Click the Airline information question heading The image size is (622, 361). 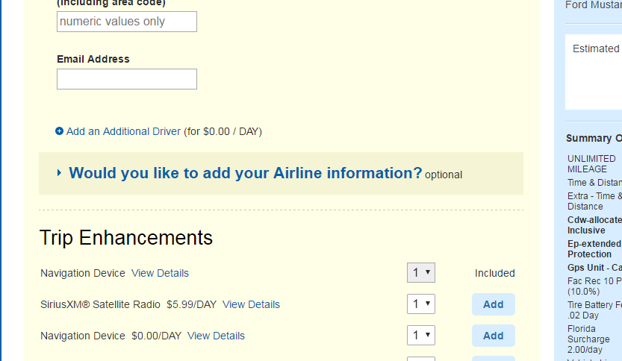click(x=246, y=173)
